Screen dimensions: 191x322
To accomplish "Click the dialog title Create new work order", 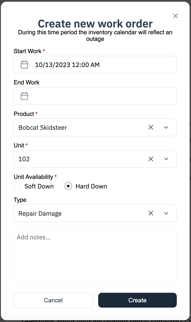I will (95, 23).
